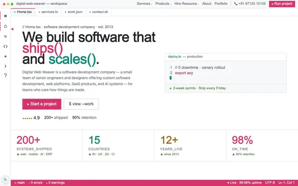Click the 200+ SYSTEMS_SHIPPED figure
Viewport: 298px width, 186px height.
pos(28,140)
